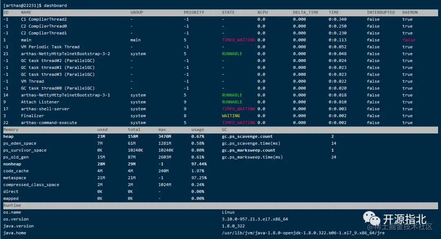Click the 'GC' section header
441x239 pixels.
224,129
